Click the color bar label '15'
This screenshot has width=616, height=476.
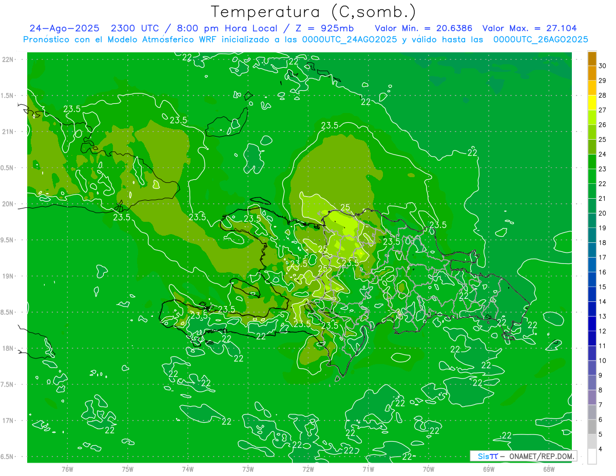click(x=603, y=287)
